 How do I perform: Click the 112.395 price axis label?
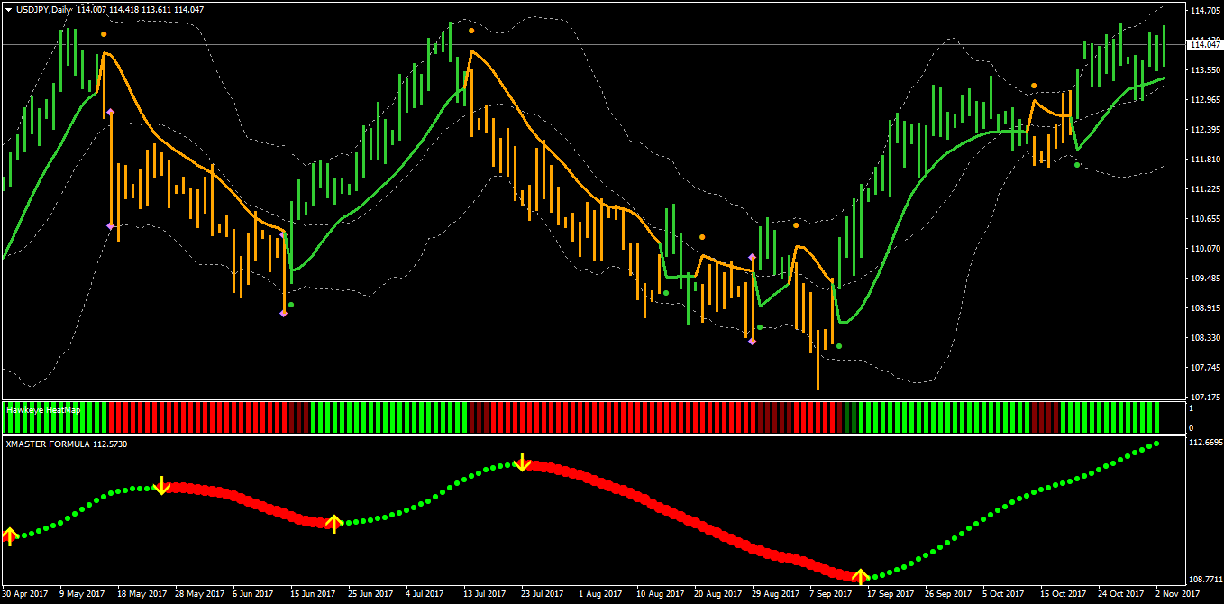point(1204,130)
